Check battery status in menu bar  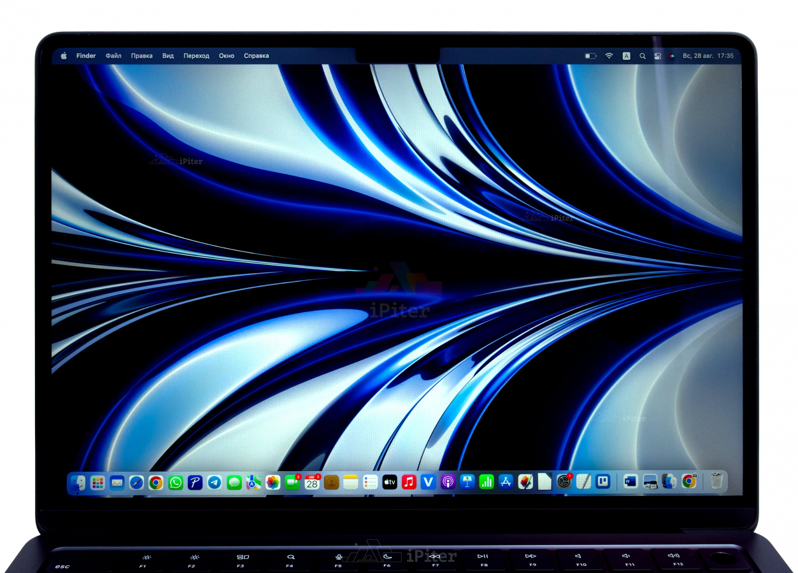591,56
